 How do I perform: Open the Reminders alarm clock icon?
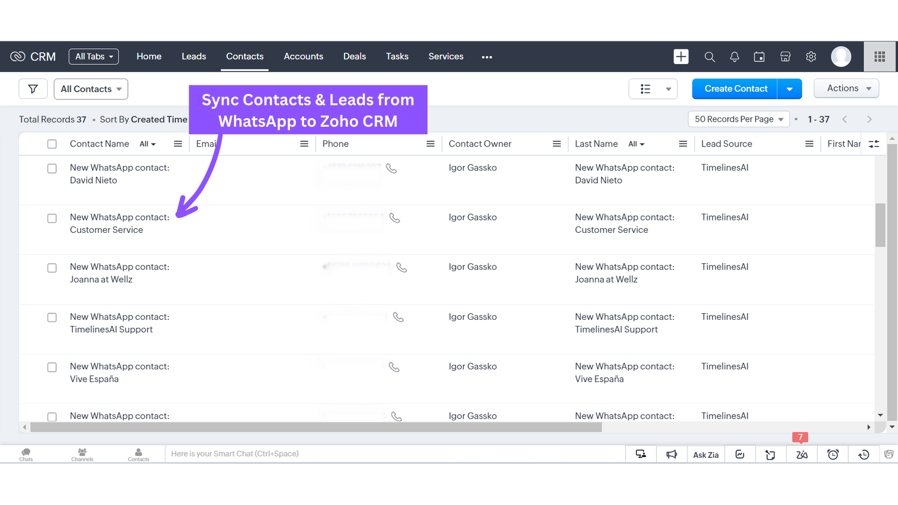click(x=832, y=454)
